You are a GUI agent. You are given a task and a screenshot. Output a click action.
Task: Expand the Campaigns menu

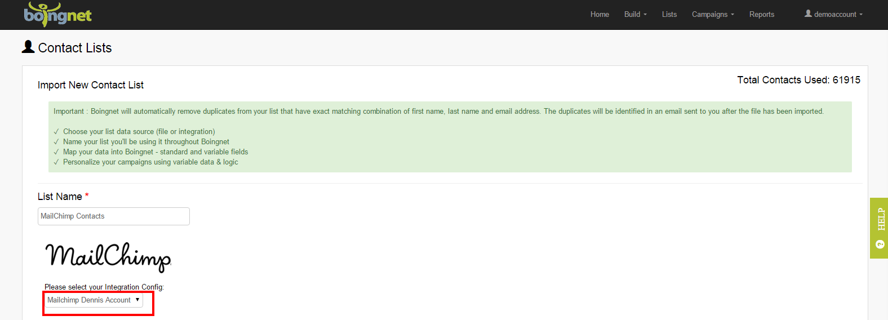713,15
